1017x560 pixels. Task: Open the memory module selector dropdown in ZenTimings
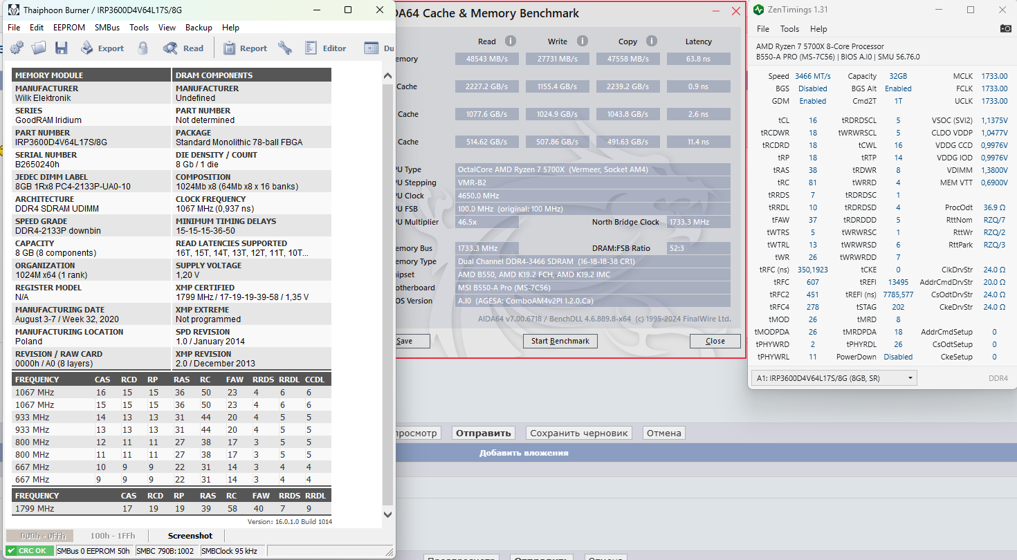[834, 377]
